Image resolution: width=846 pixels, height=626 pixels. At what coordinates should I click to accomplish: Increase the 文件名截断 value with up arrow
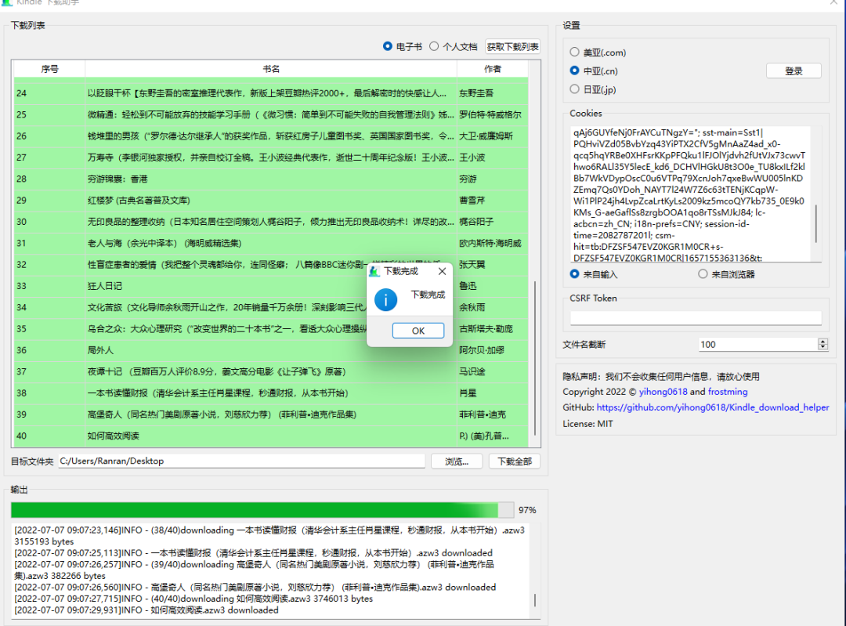tap(822, 341)
